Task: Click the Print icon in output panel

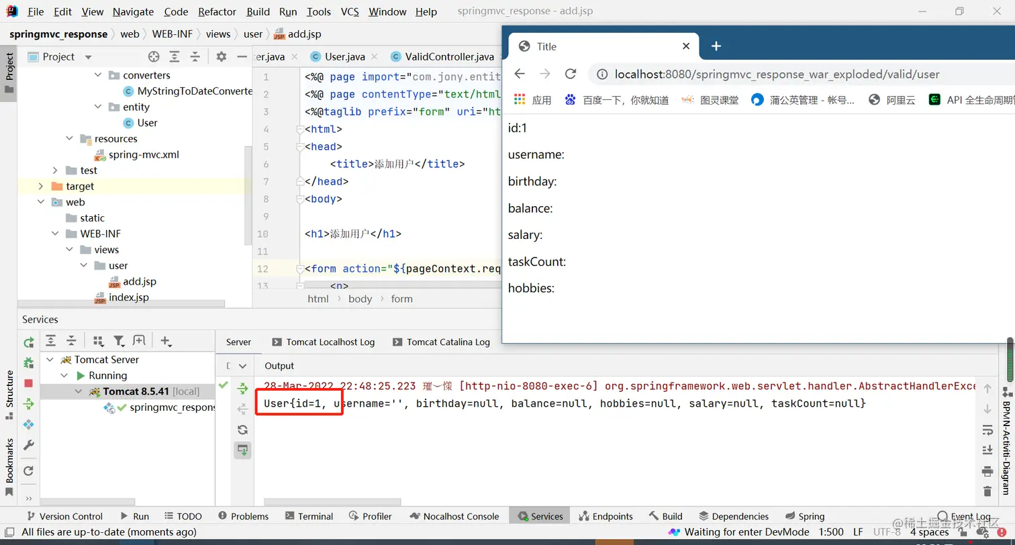Action: coord(987,470)
